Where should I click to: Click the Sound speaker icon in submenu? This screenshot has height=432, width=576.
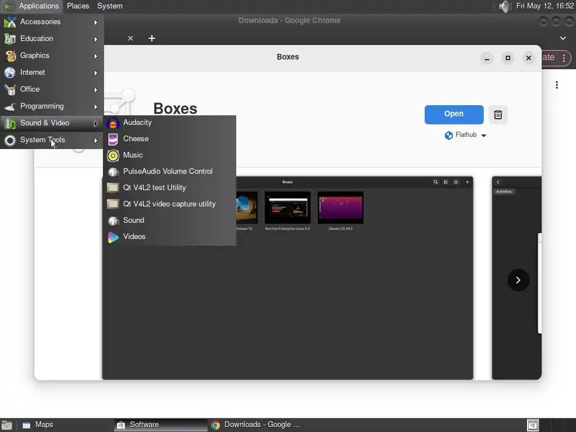tap(112, 220)
